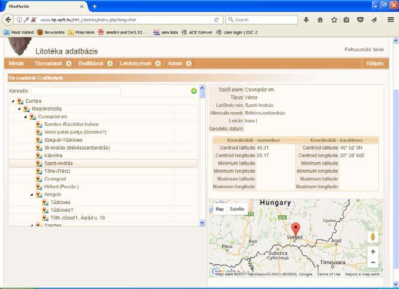Click the tree list scroll-up arrow

tap(202, 88)
